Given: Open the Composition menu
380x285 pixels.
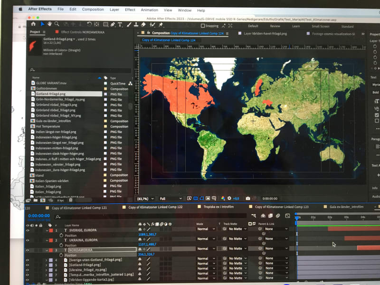Looking at the screenshot, I should click(93, 9).
